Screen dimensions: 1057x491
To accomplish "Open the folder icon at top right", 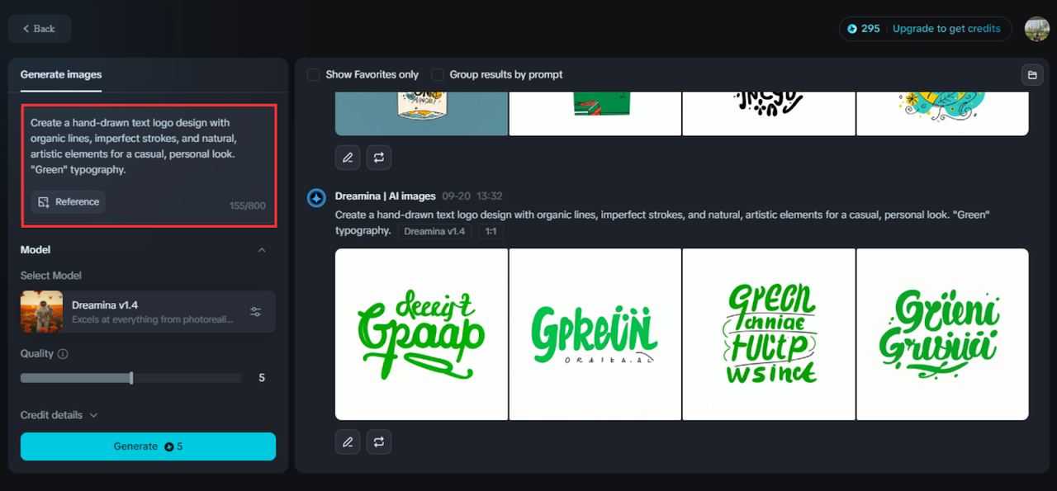I will click(1031, 75).
